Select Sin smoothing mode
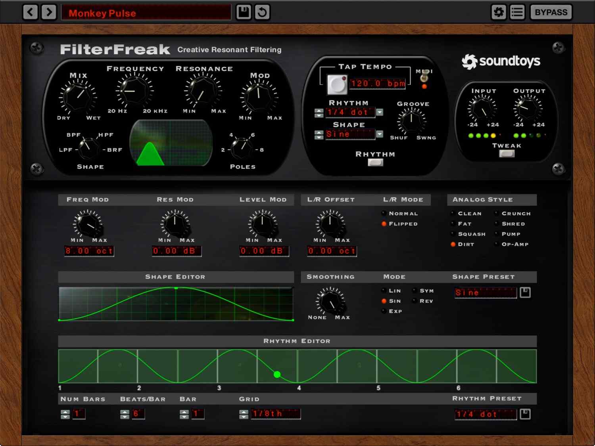Image resolution: width=595 pixels, height=446 pixels. click(x=384, y=301)
